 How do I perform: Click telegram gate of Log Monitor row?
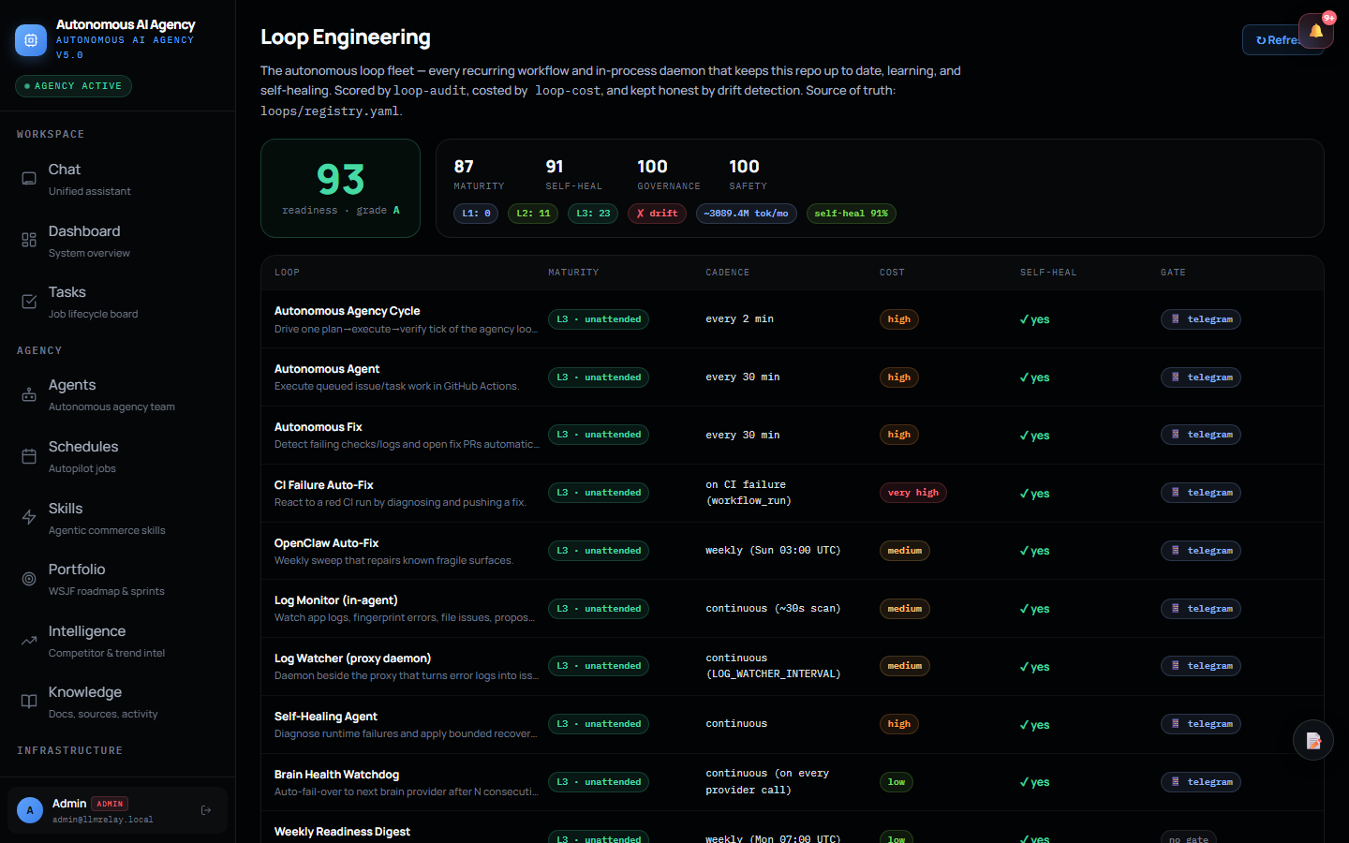click(1201, 609)
